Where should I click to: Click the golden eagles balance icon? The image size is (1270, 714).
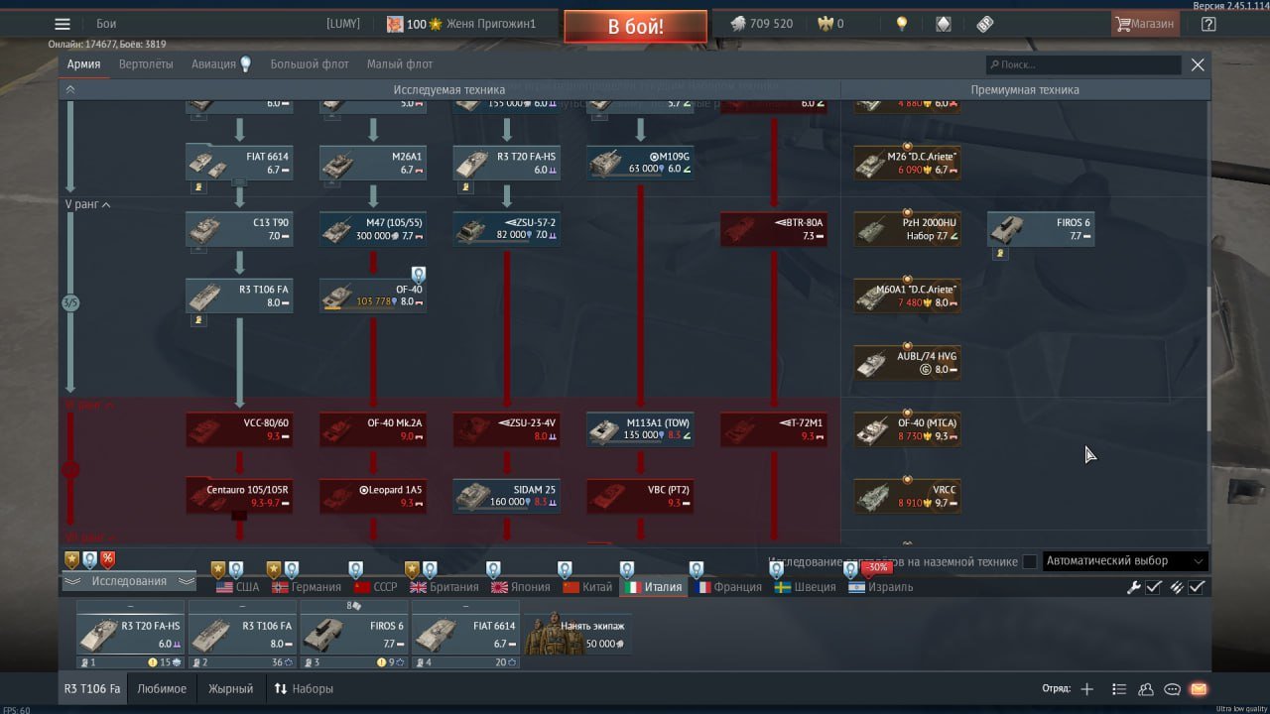pos(824,24)
